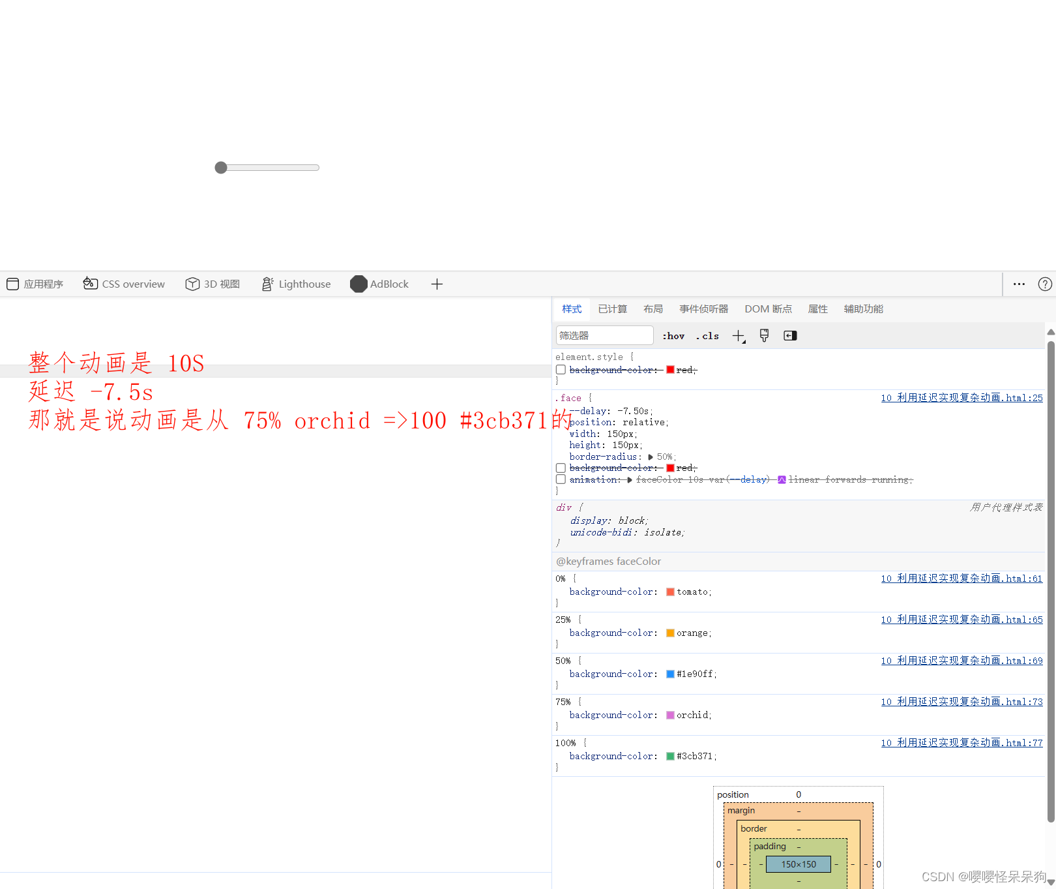Image resolution: width=1056 pixels, height=889 pixels.
Task: Open the 3D 视图 tab
Action: [x=213, y=284]
